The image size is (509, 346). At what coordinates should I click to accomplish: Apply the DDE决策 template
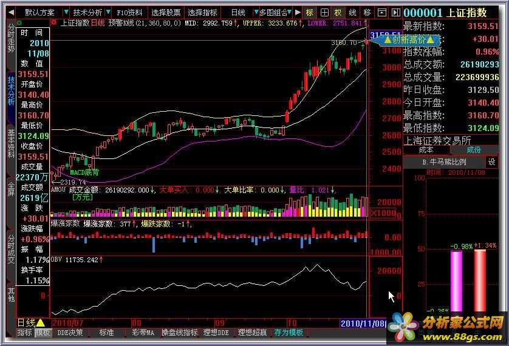[x=70, y=333]
